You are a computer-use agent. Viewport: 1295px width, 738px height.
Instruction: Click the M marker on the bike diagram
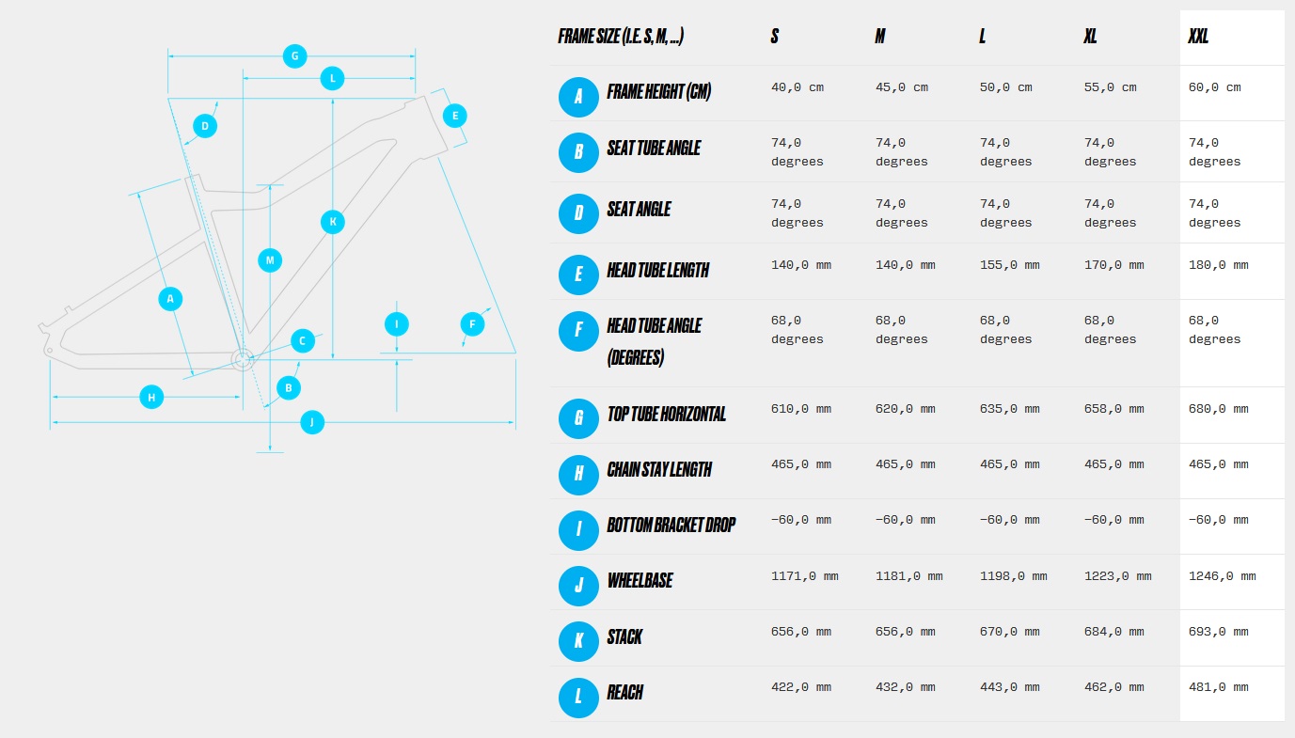pos(270,259)
